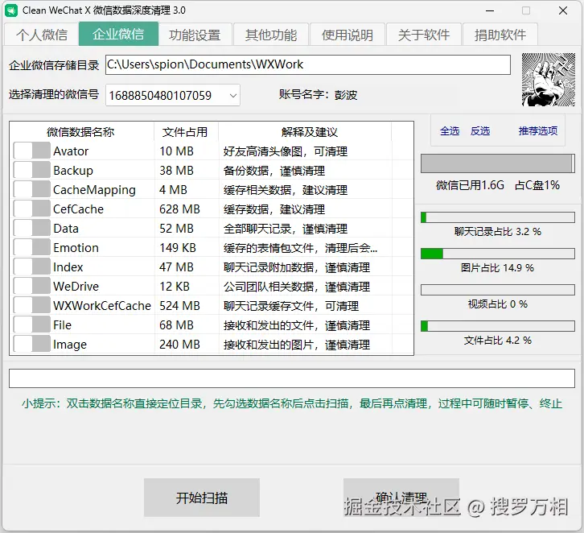Toggle the Image row switch
Viewport: 584px width, 533px height.
point(31,345)
